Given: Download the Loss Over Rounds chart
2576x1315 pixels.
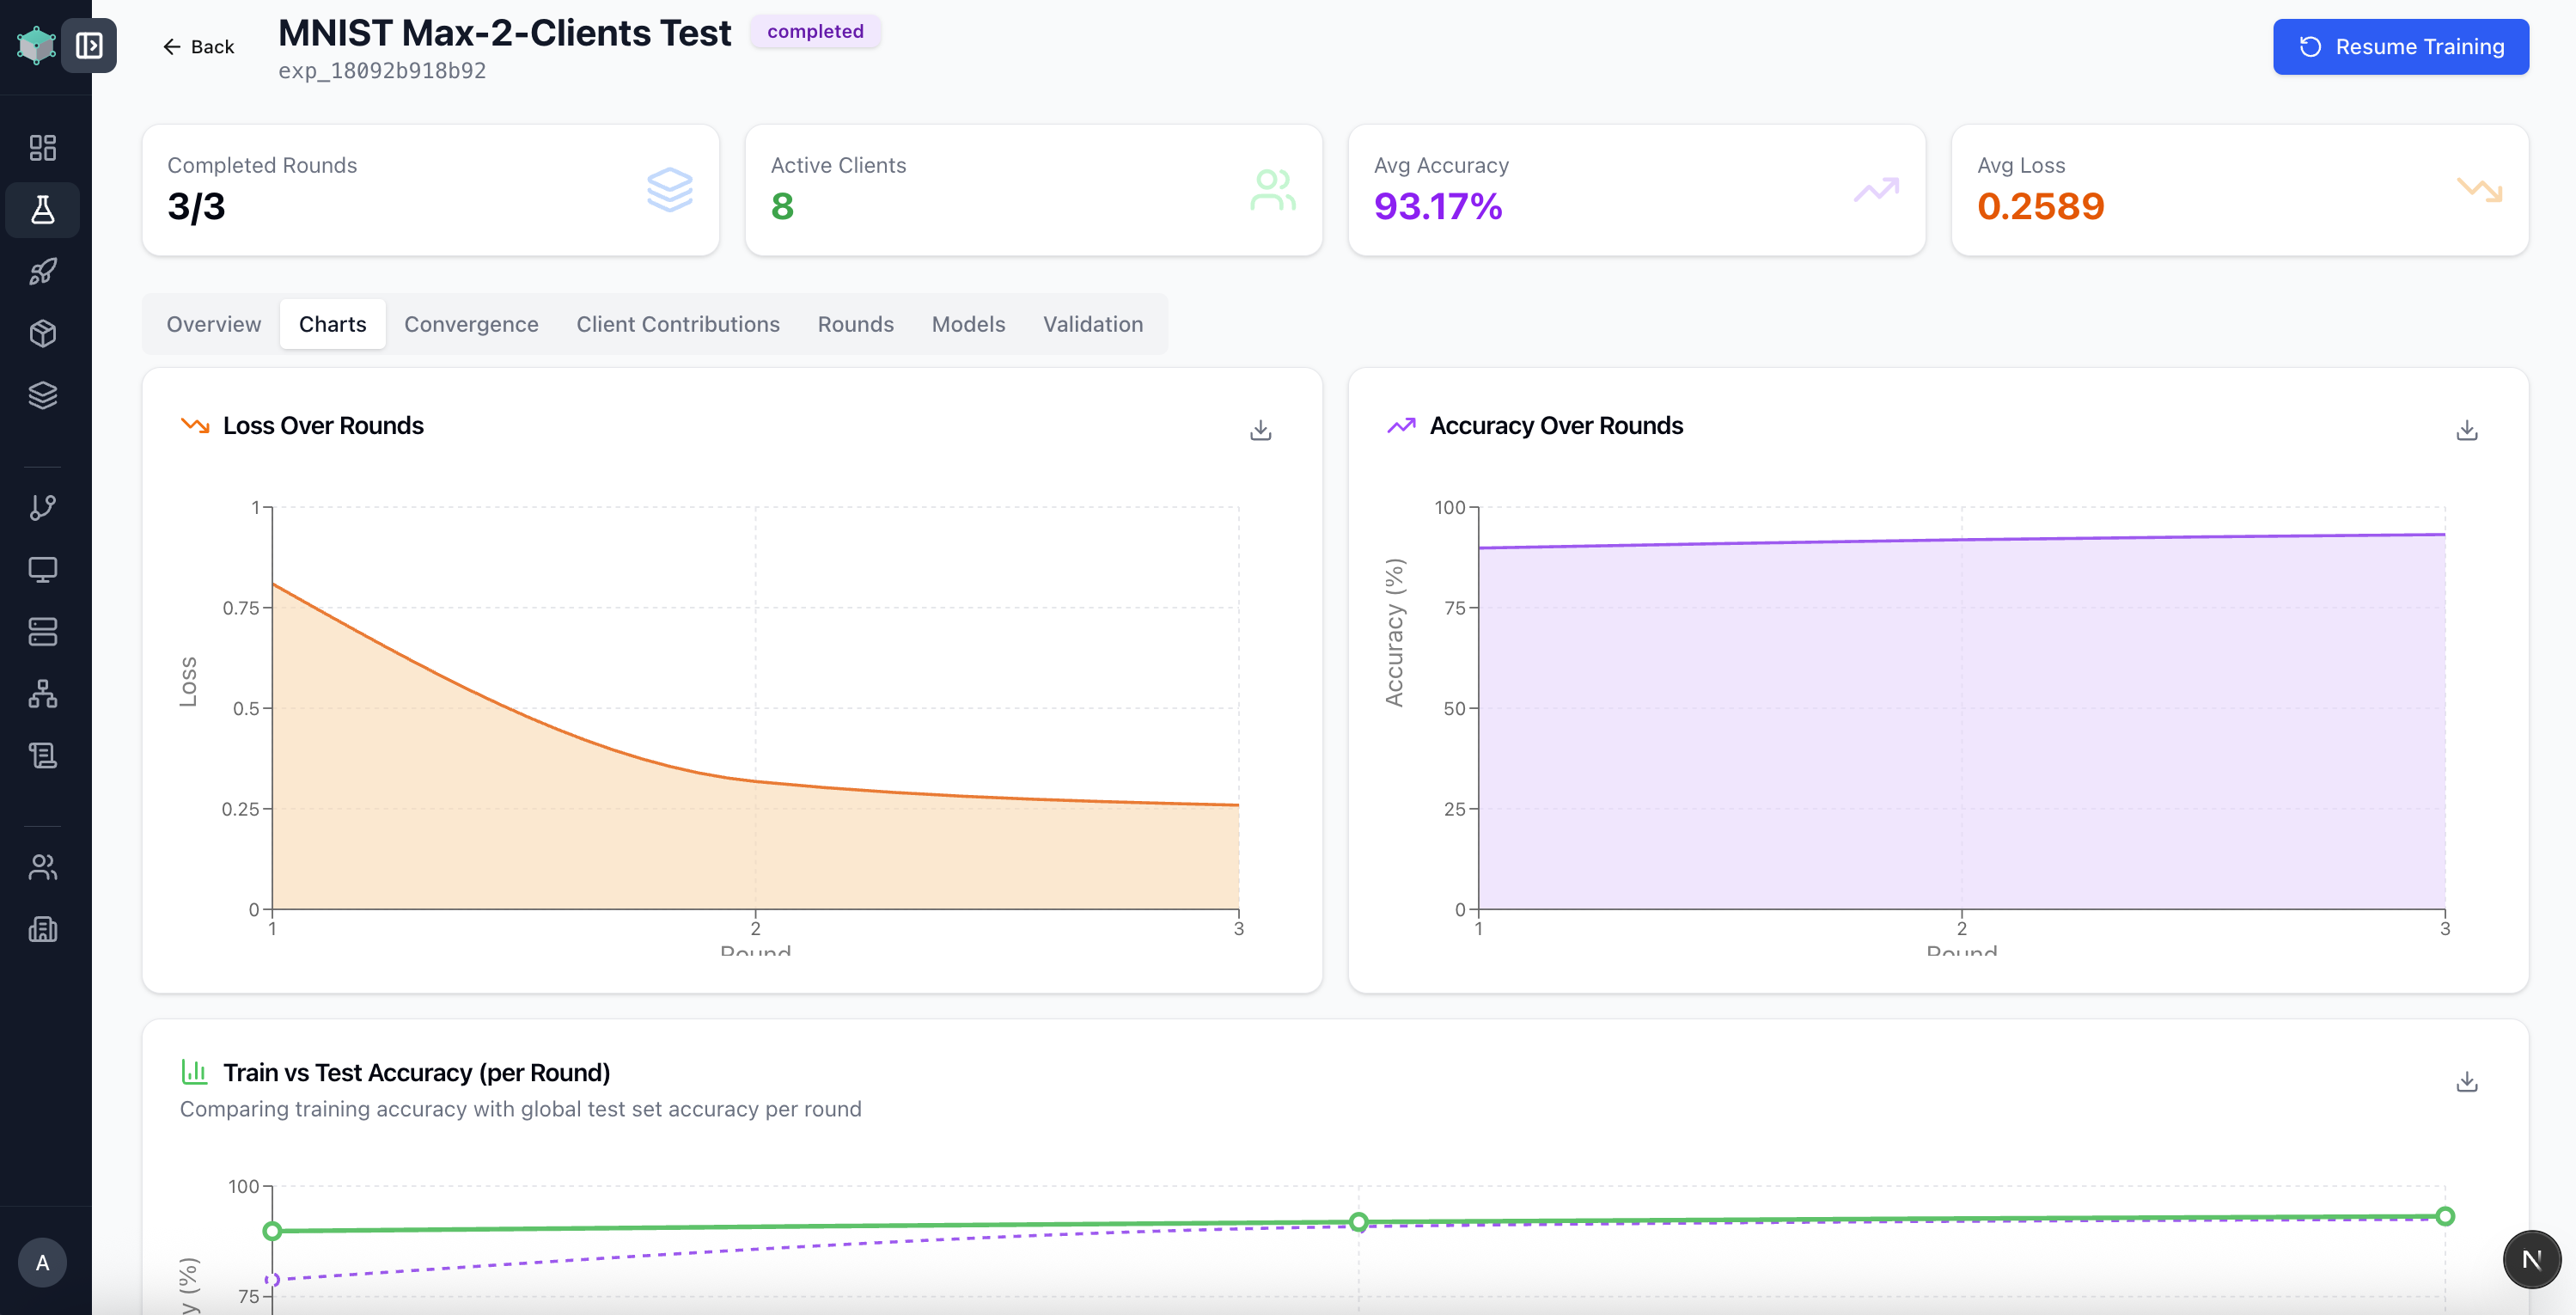Looking at the screenshot, I should pyautogui.click(x=1260, y=430).
